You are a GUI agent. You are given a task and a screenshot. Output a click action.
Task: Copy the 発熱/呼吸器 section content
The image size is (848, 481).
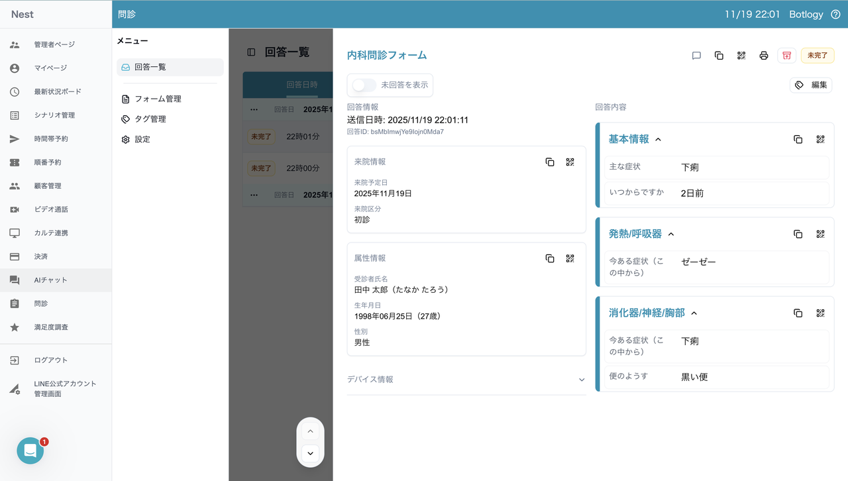click(x=798, y=233)
